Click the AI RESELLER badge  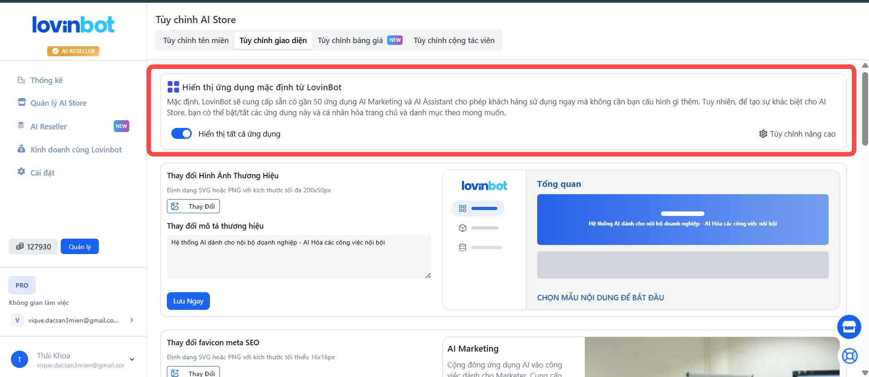click(73, 51)
